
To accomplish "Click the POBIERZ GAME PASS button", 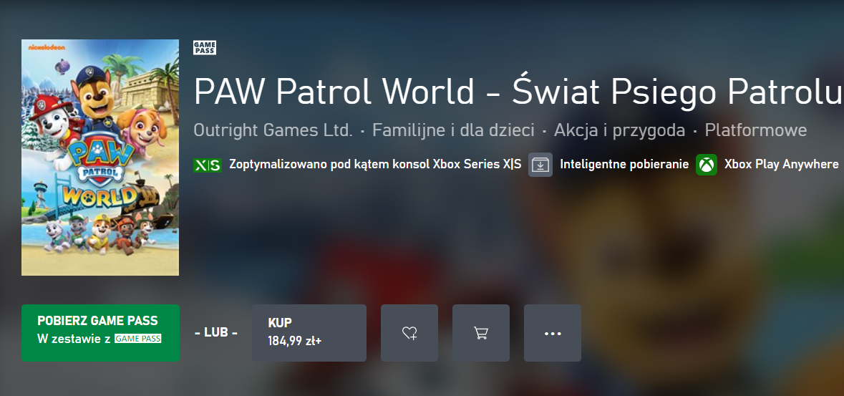I will [101, 333].
